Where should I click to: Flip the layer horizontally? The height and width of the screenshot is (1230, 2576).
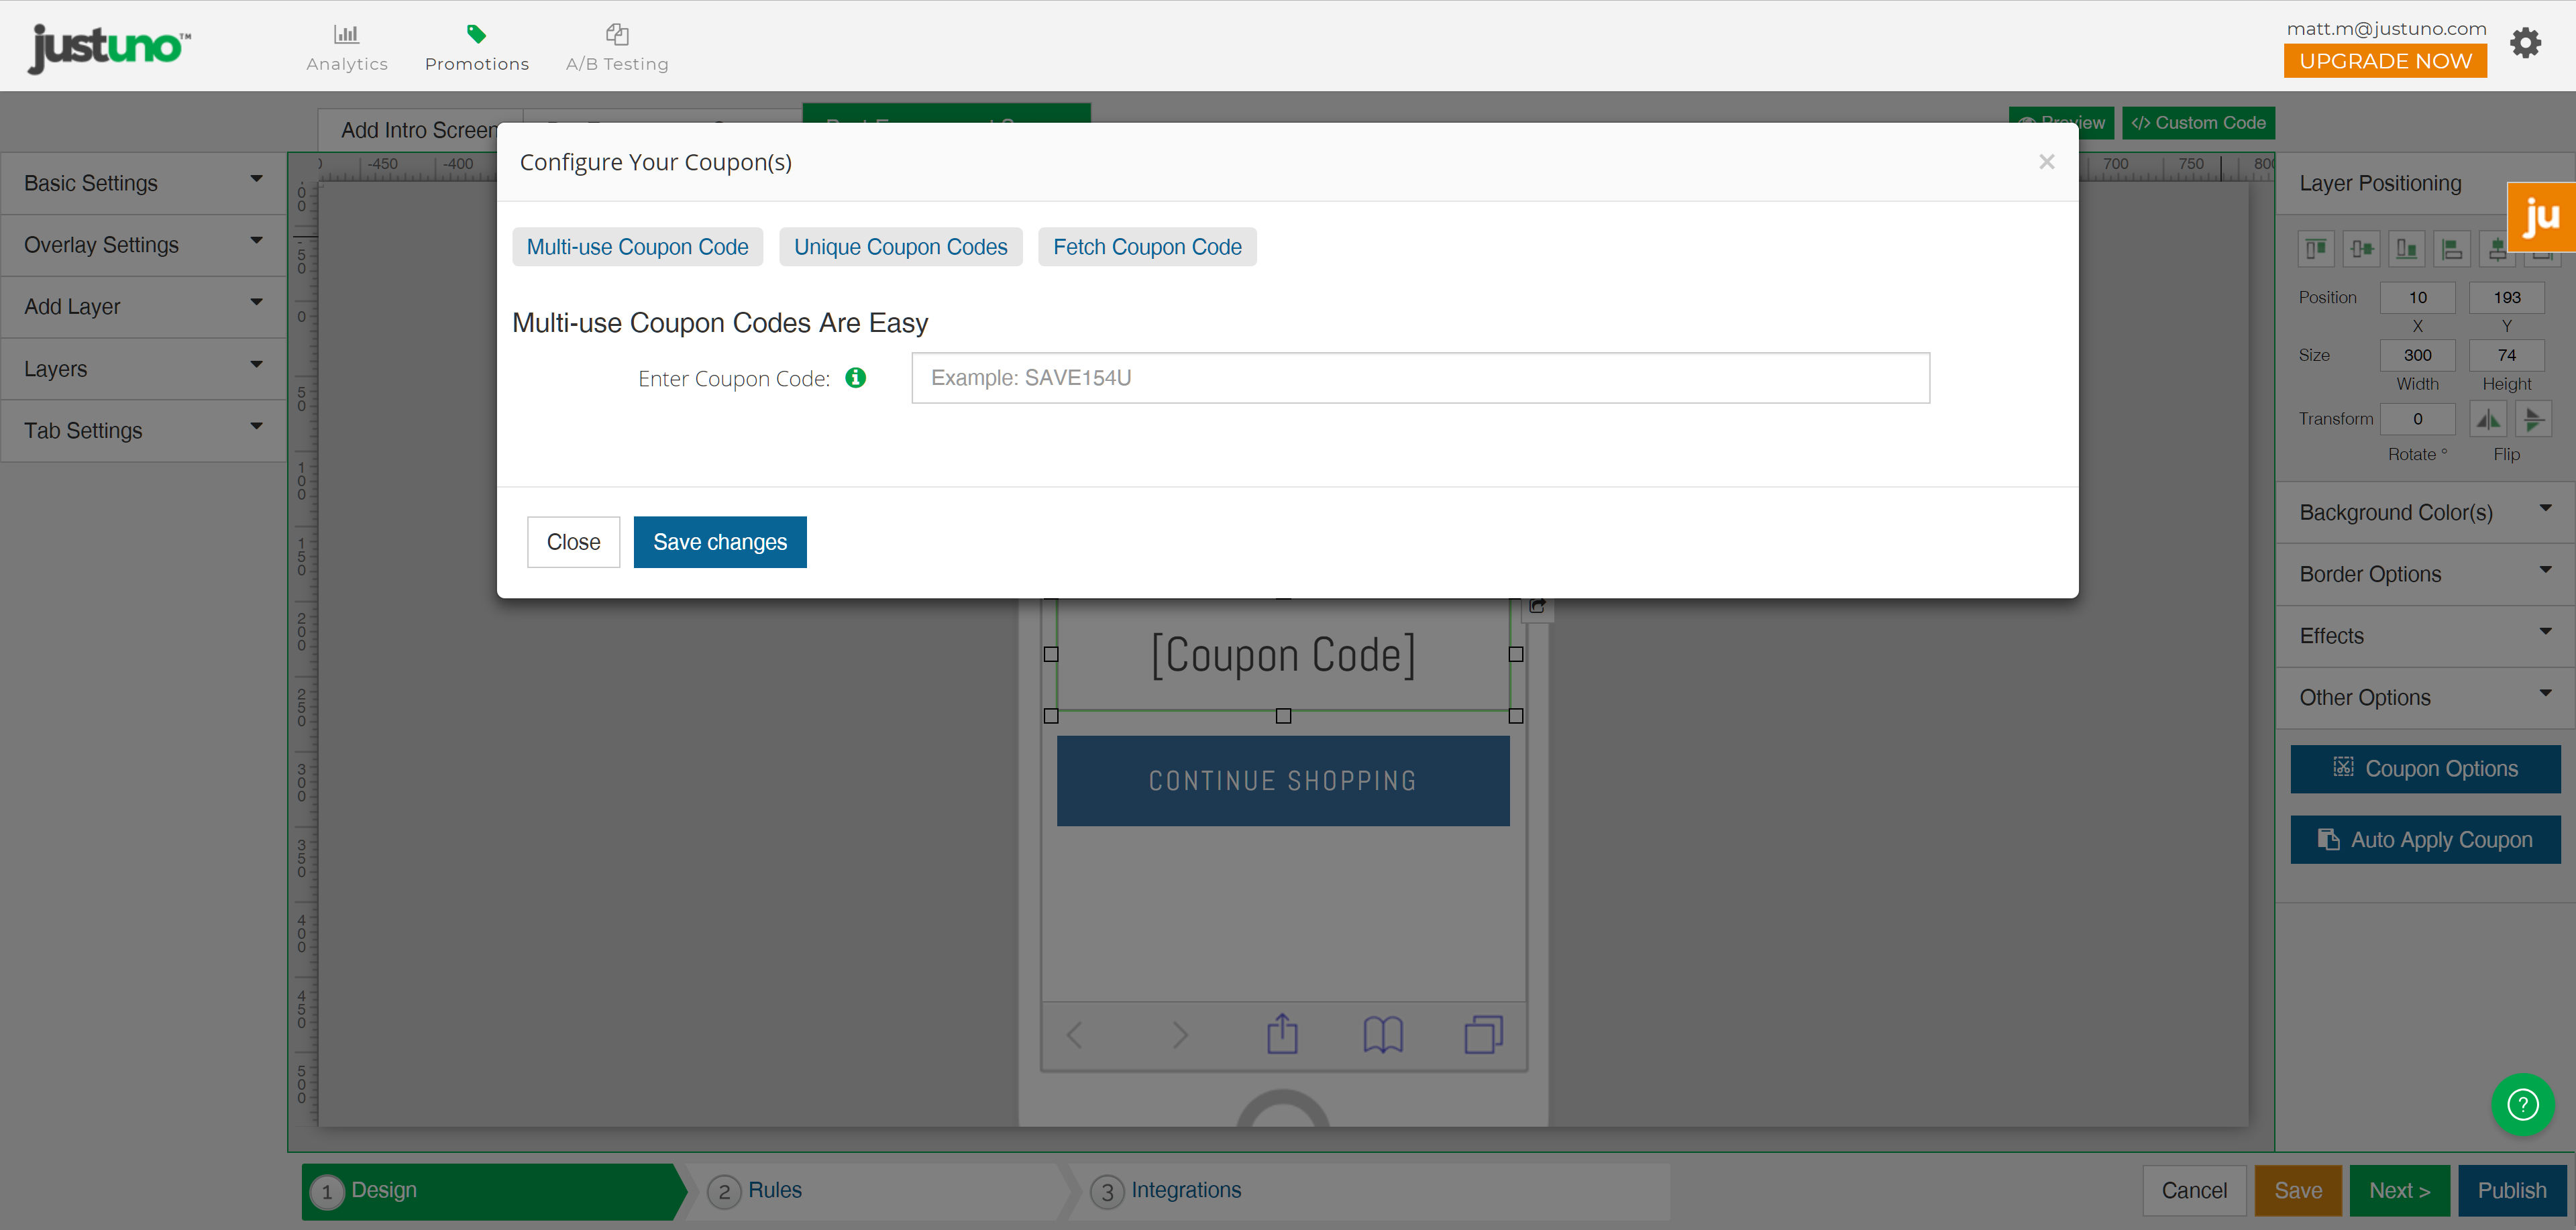(2488, 419)
